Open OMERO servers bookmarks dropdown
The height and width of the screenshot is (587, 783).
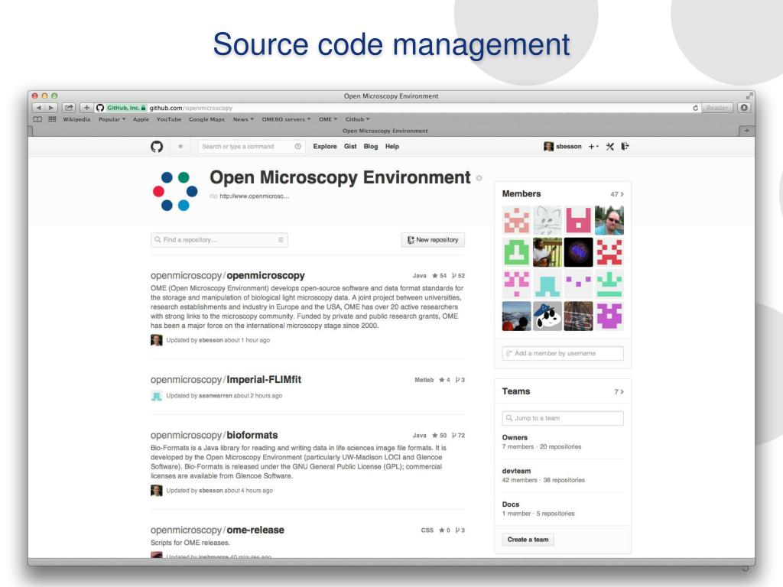[286, 119]
